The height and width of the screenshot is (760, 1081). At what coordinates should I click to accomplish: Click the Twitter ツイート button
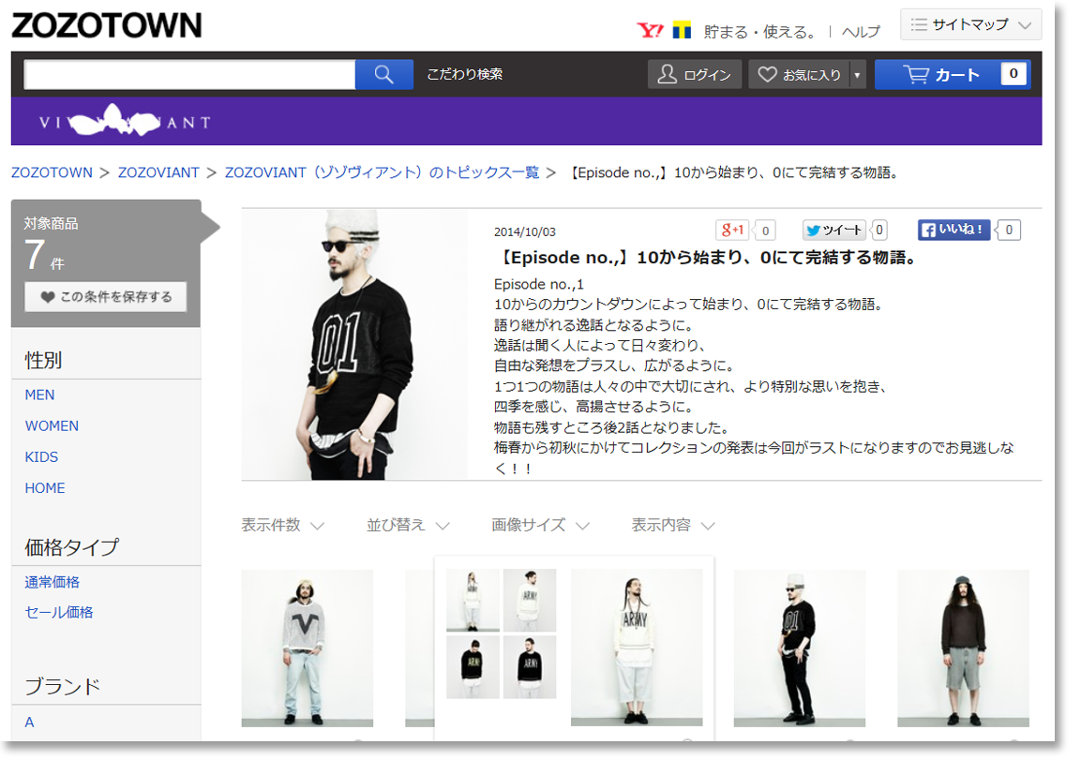[x=834, y=231]
